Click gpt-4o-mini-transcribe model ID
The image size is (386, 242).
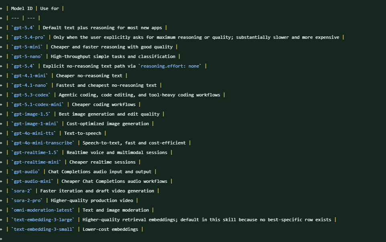tap(43, 143)
